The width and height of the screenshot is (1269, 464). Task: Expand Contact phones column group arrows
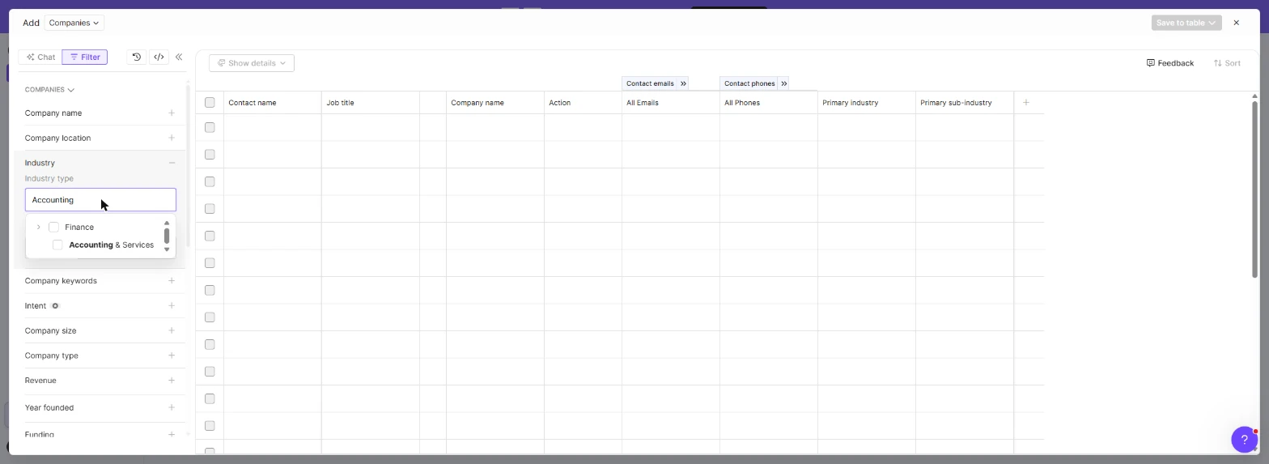point(783,83)
